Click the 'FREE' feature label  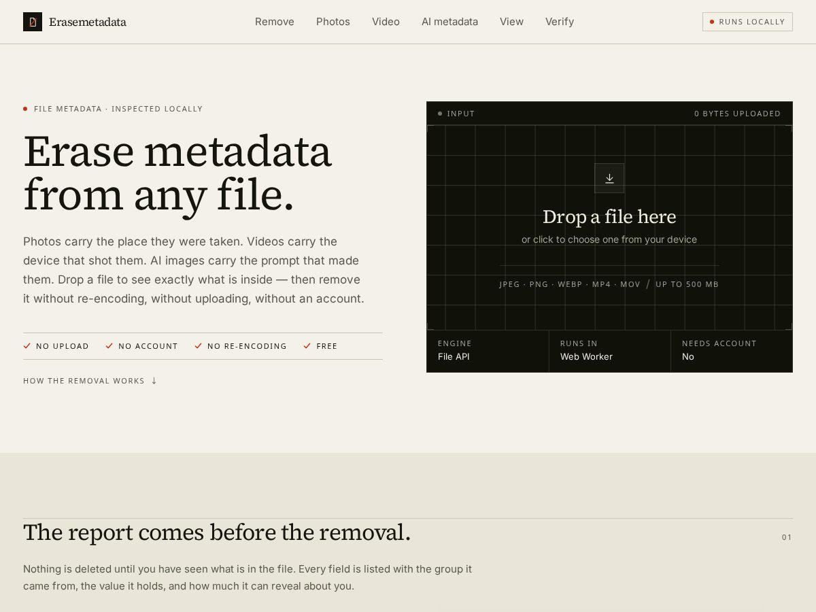coord(327,346)
